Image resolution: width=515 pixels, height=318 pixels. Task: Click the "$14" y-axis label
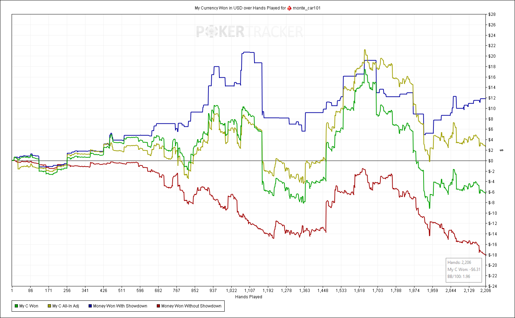492,87
